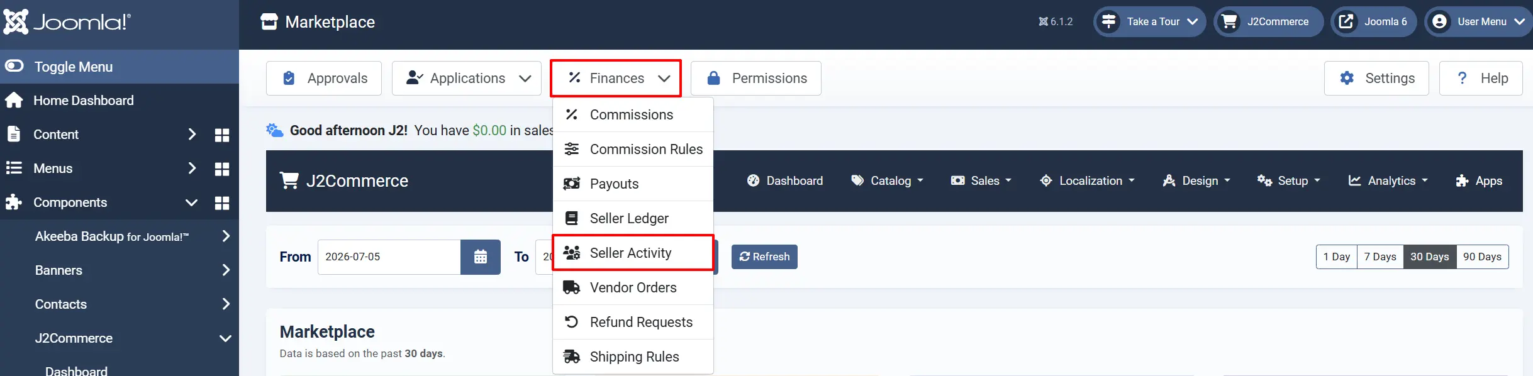The height and width of the screenshot is (376, 1533).
Task: Select the 7 Days range option
Action: click(x=1380, y=257)
